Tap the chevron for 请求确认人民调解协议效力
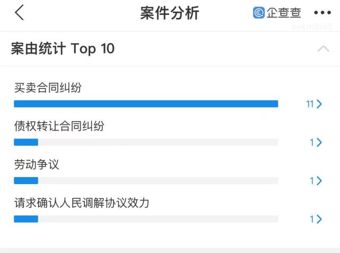This screenshot has width=340, height=253. 319,219
